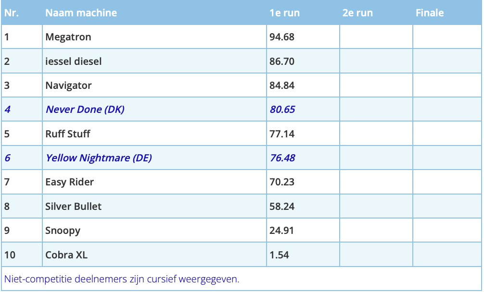The image size is (484, 292).
Task: Click the 24.91 first run score
Action: pos(281,231)
